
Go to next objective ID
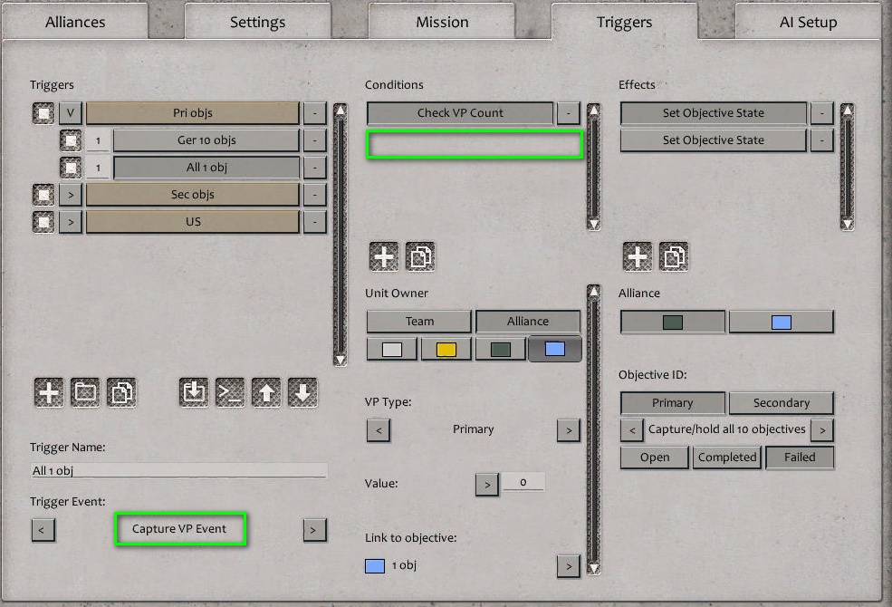822,430
